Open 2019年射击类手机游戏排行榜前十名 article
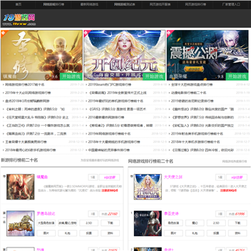 click(197, 134)
